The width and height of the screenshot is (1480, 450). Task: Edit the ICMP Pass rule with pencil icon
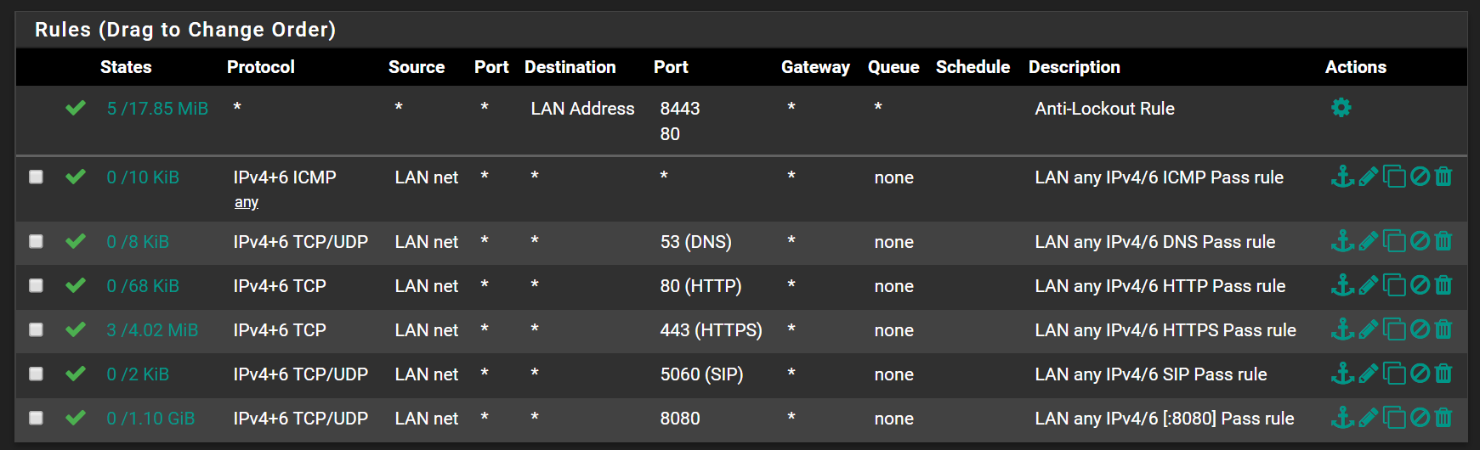pyautogui.click(x=1368, y=177)
